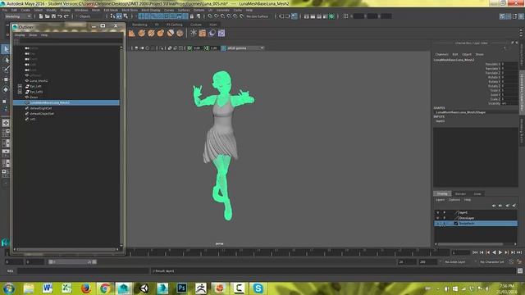Click the orange square texture shelf icon

coord(203,33)
